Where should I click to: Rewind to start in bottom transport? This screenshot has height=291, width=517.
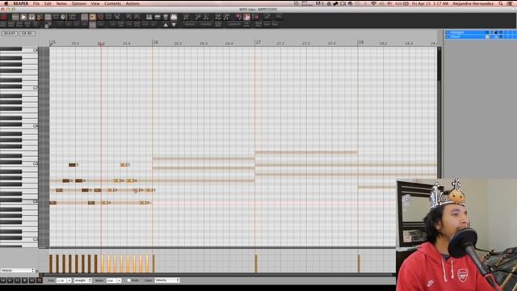click(3, 280)
